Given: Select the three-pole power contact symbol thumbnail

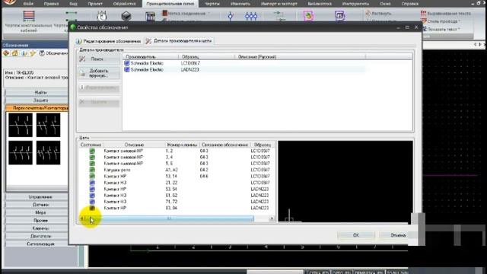Looking at the screenshot, I should click(21, 125).
